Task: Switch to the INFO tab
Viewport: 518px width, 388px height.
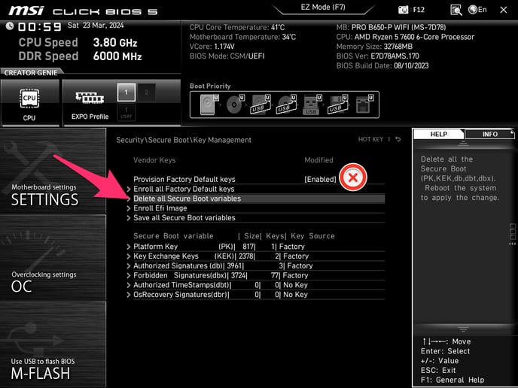Action: (x=489, y=135)
